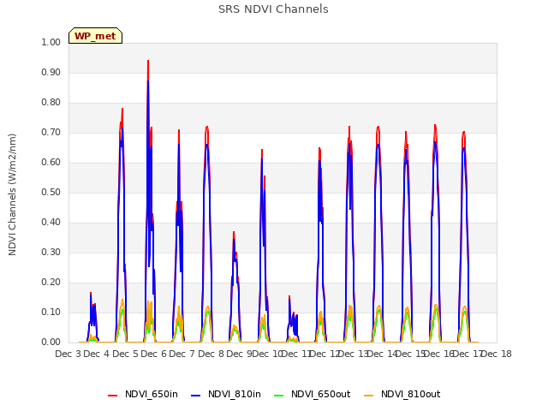548x411 pixels.
Task: Click the 0.60 y-axis tick label
Action: click(51, 163)
